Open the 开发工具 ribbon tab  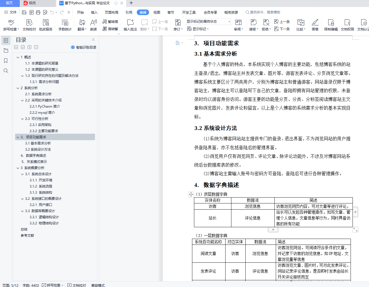[189, 12]
